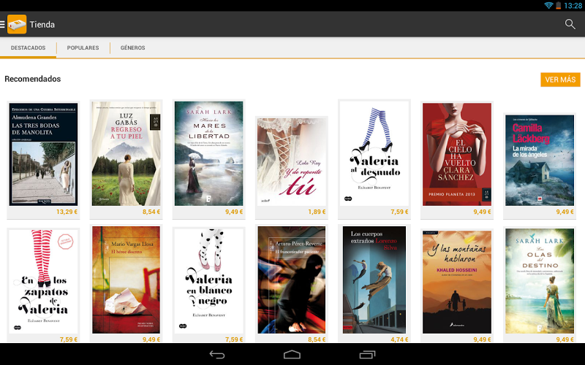The image size is (585, 365).
Task: Tap the orange Tienda app icon
Action: (17, 25)
